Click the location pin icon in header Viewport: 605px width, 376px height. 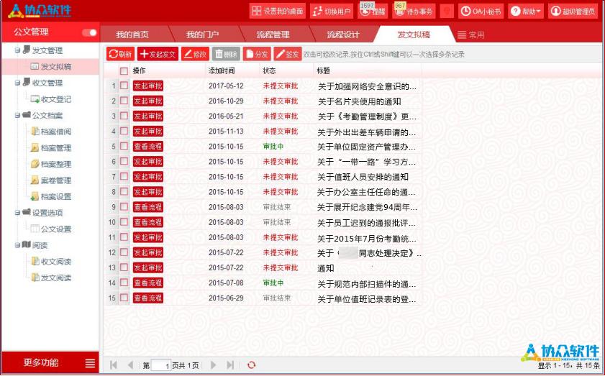coord(447,12)
